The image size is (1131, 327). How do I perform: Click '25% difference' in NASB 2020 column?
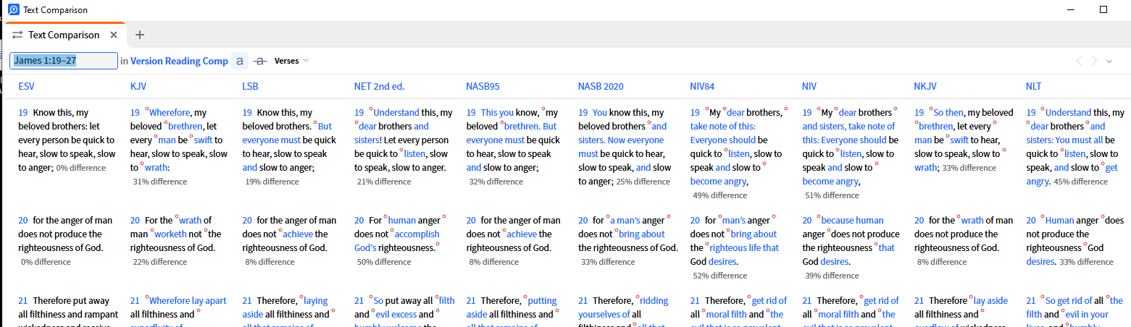pyautogui.click(x=643, y=182)
